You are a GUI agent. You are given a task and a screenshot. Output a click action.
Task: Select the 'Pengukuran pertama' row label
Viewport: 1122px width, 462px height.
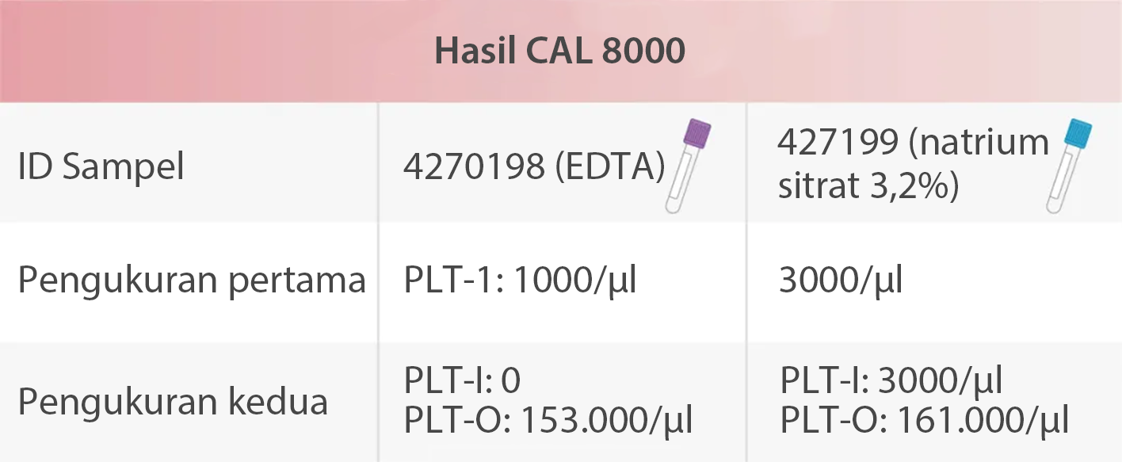point(192,281)
